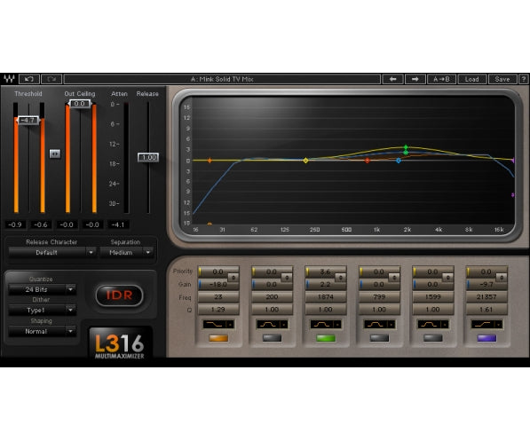Click the Freq field showing 799
Viewport: 530px width, 441px height.
tap(379, 297)
